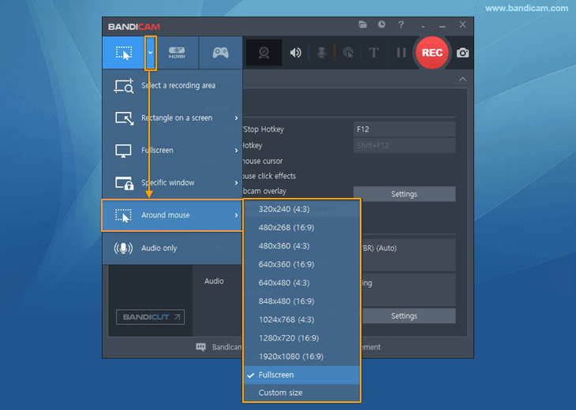Choose Custom size option
The image size is (576, 410).
[301, 393]
